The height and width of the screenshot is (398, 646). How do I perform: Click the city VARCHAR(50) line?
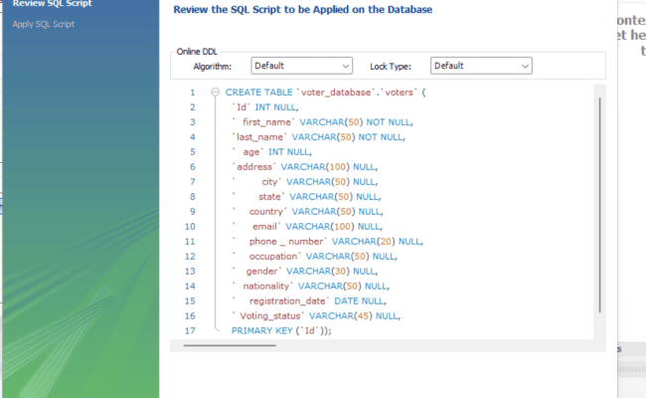pyautogui.click(x=305, y=181)
